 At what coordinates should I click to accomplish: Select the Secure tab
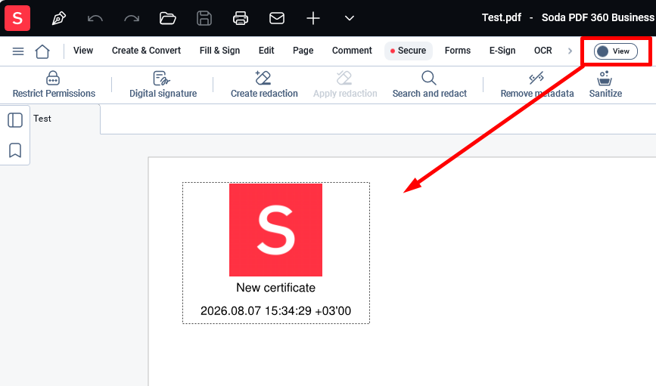[409, 51]
